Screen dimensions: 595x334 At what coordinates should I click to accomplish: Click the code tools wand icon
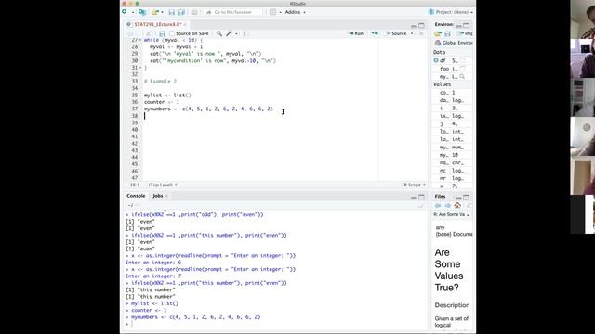[x=229, y=33]
